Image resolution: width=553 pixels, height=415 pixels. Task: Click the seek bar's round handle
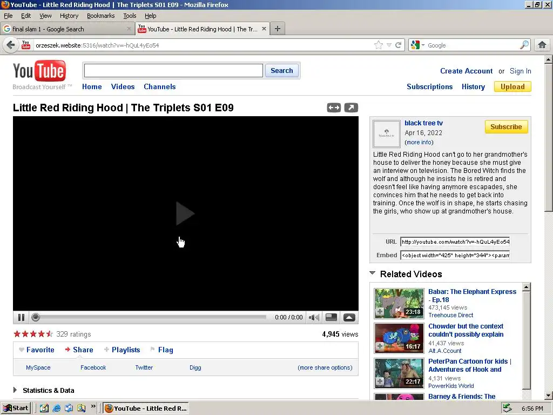pyautogui.click(x=35, y=317)
